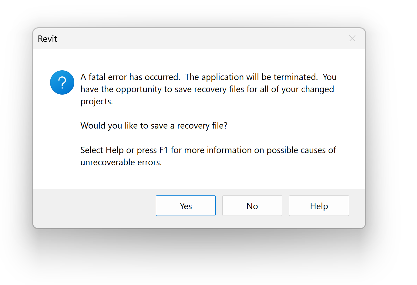Screen dimensions: 417x285
Task: Click Yes to save a recovery file
Action: point(186,206)
